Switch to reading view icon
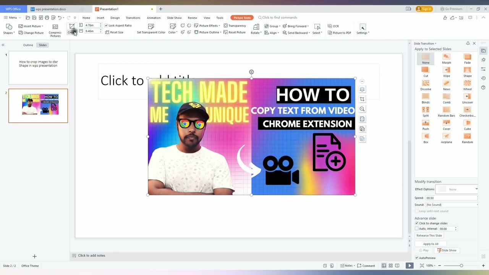Screen dimensions: 489x275 coord(397,266)
